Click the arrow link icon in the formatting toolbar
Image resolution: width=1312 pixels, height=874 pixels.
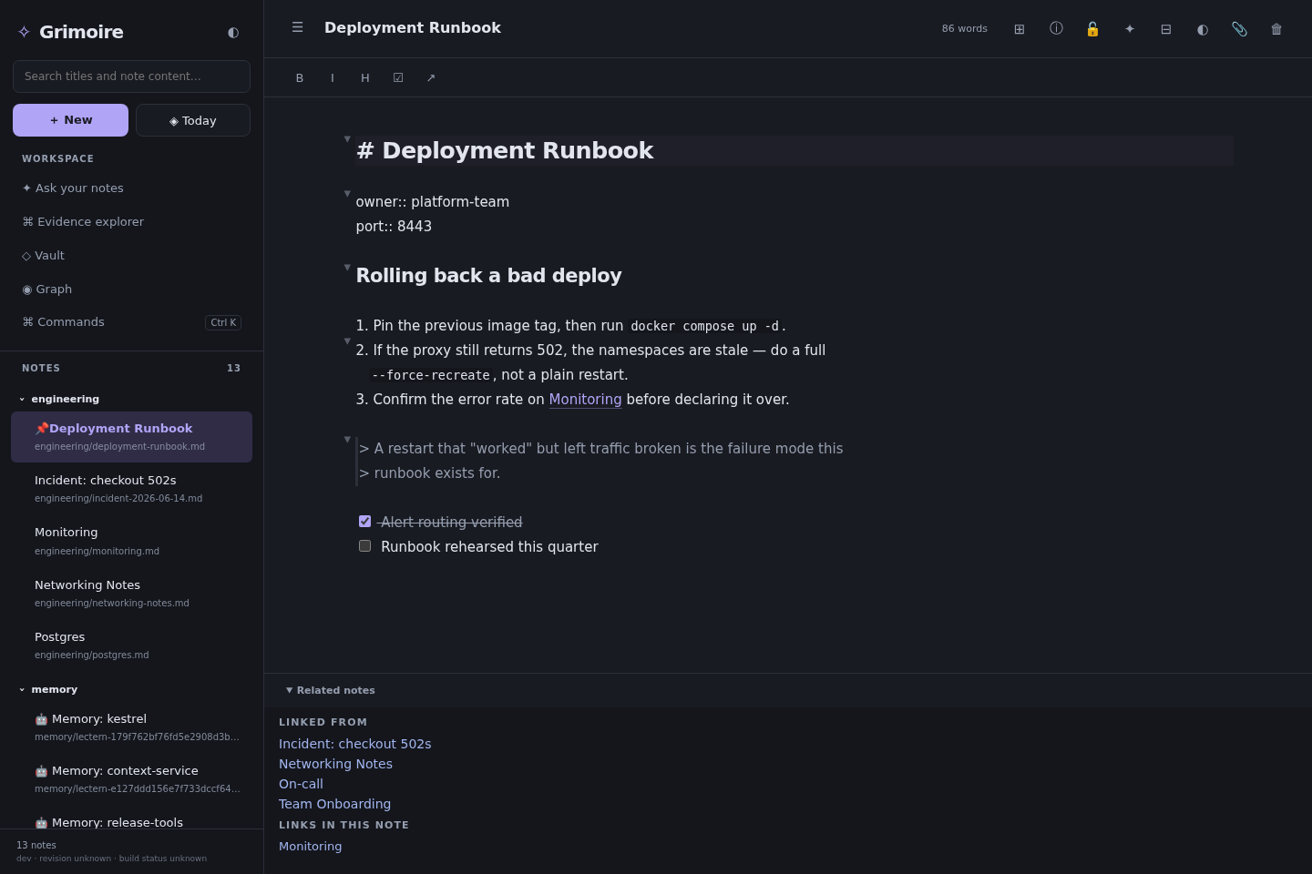431,78
